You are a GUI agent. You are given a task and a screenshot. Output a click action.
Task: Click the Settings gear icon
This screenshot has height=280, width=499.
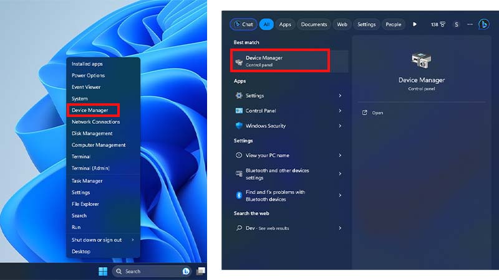(x=239, y=96)
